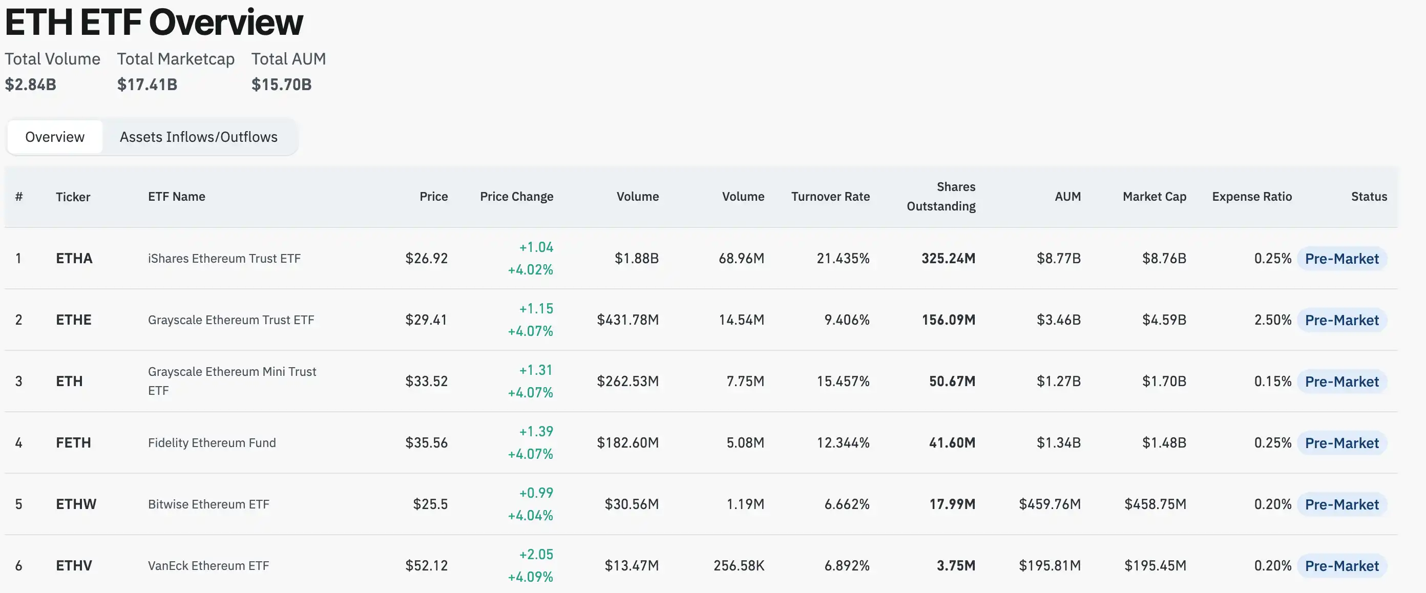The image size is (1426, 593).
Task: Click the Pre-Market badge on the ETHV row
Action: click(x=1342, y=565)
